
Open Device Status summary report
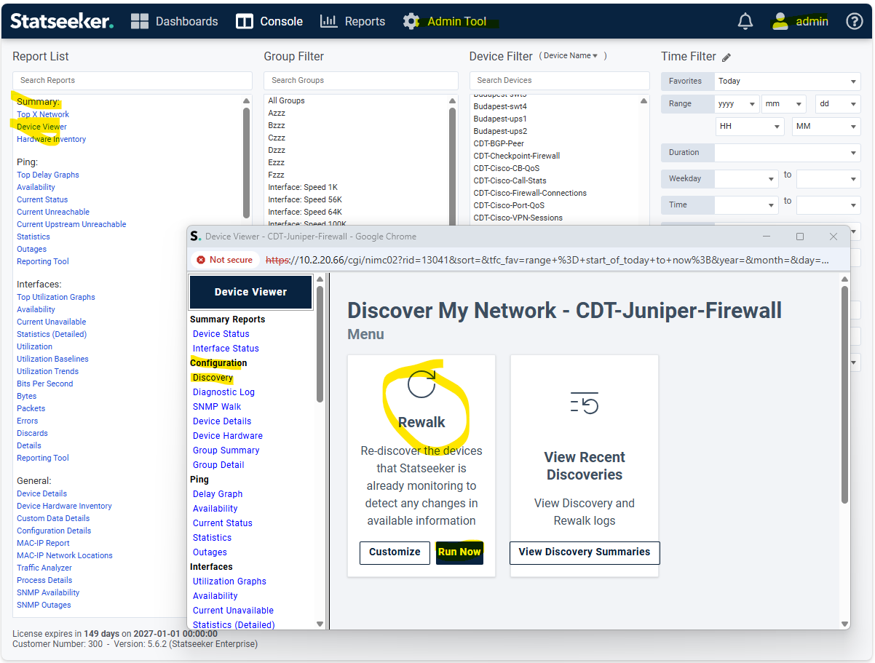(221, 334)
